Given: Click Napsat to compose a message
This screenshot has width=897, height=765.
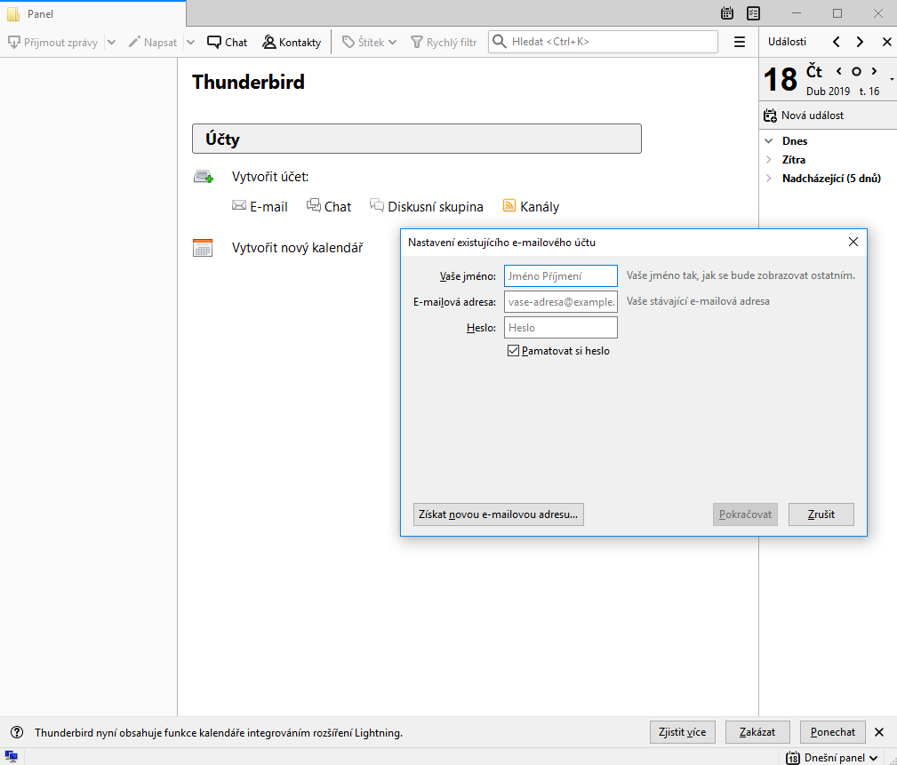Looking at the screenshot, I should click(153, 43).
